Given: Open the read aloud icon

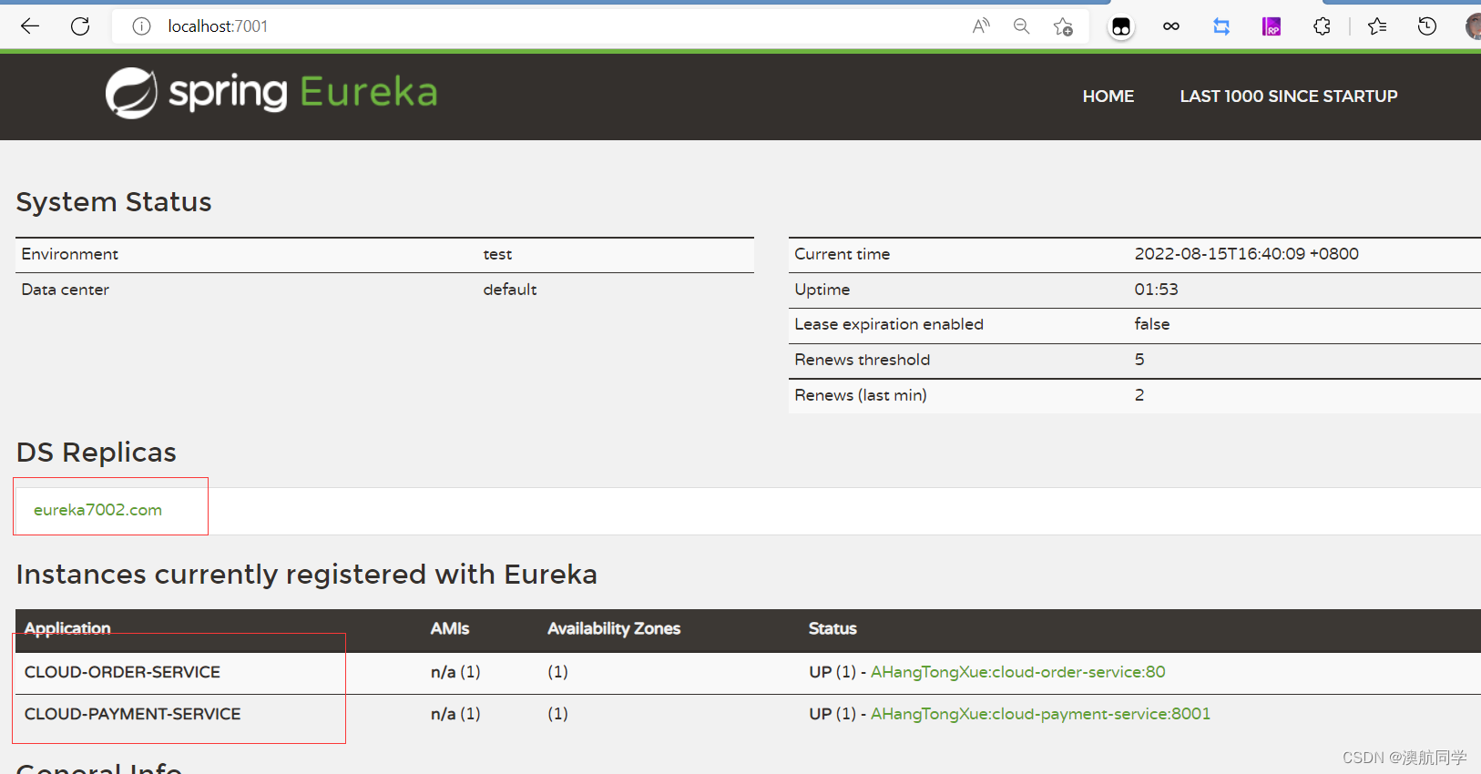Looking at the screenshot, I should (981, 26).
